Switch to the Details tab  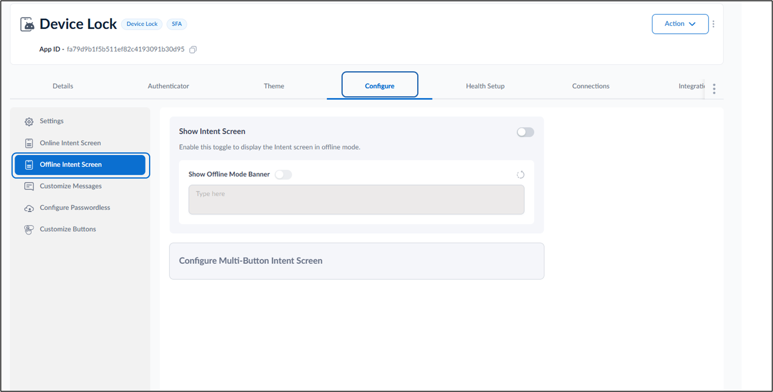coord(63,86)
